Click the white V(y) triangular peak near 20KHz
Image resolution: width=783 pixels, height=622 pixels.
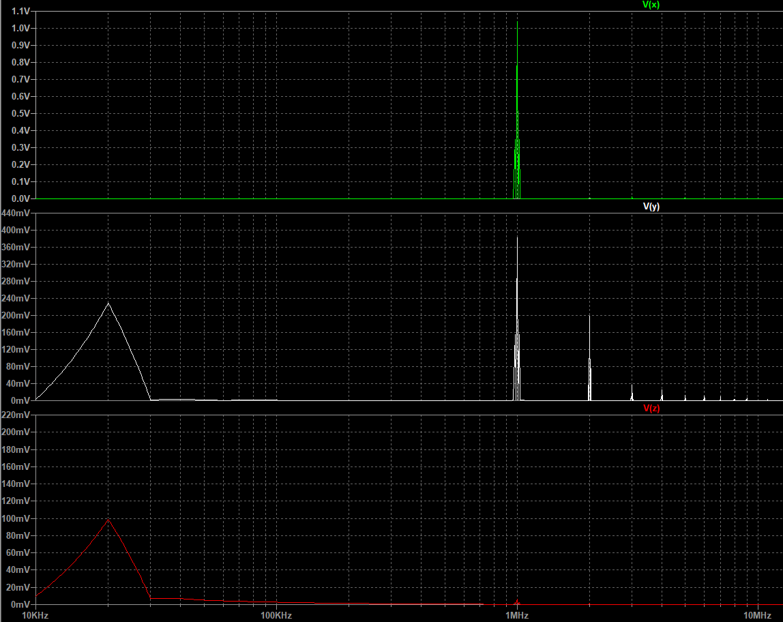point(108,303)
